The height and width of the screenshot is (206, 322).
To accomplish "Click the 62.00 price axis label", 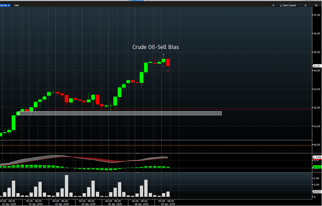I will (317, 108).
